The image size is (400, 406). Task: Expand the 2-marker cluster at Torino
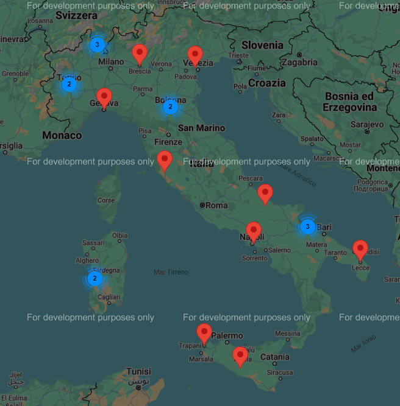[70, 85]
